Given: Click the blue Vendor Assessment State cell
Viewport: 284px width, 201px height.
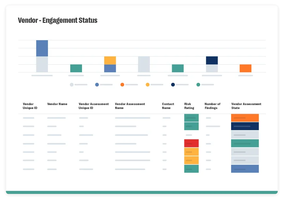Looking at the screenshot, I should [x=245, y=169].
